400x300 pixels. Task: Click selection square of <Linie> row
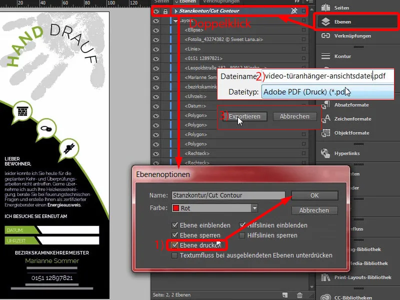point(303,48)
